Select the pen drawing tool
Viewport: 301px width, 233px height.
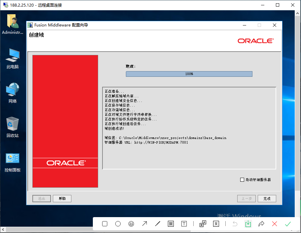pos(158,224)
